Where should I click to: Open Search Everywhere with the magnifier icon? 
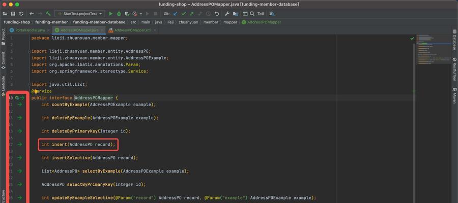(252, 14)
